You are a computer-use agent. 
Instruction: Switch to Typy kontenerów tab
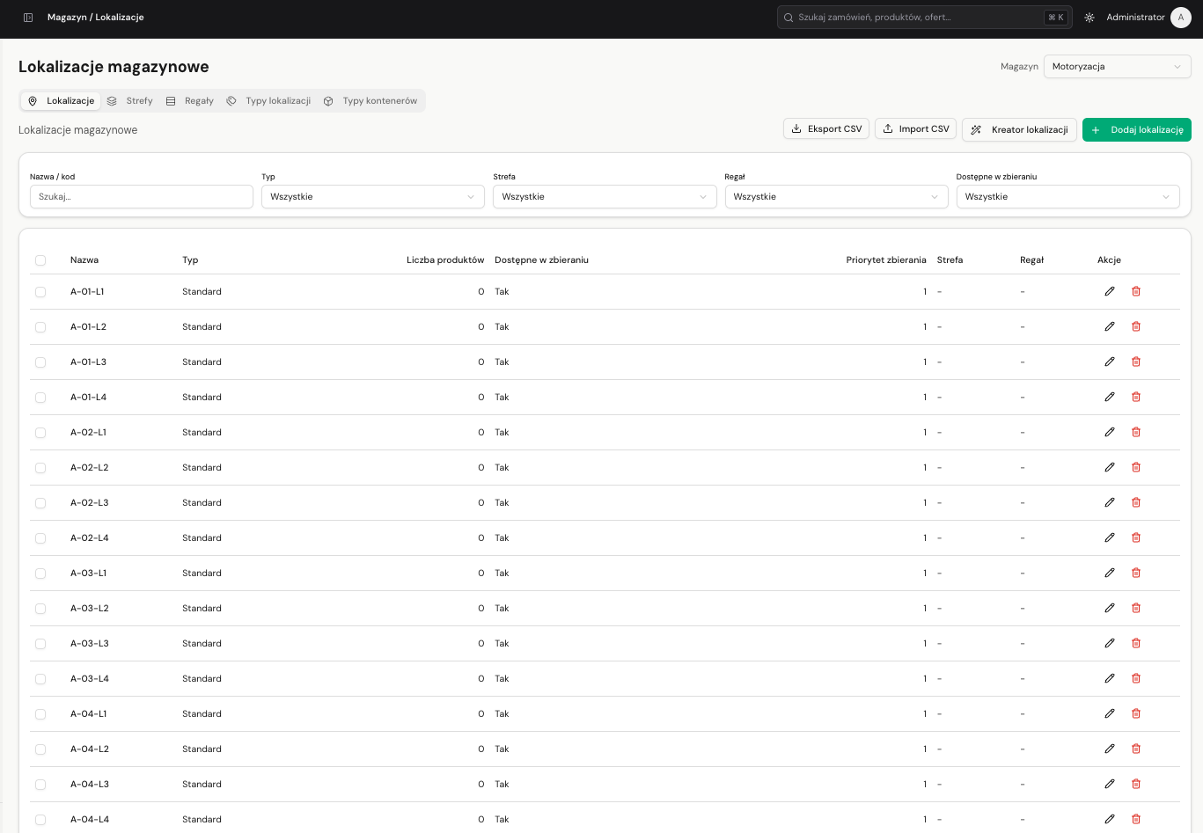tap(370, 101)
